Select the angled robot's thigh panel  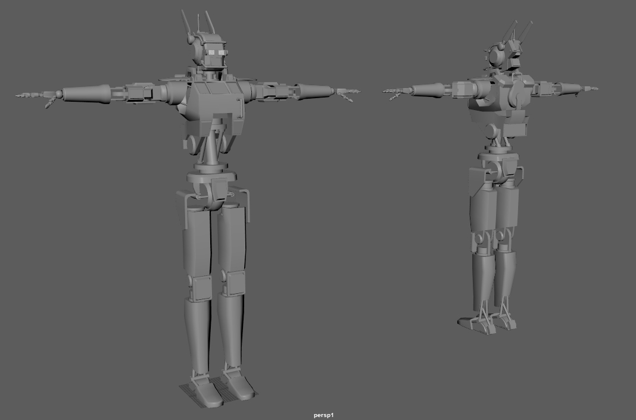click(482, 202)
